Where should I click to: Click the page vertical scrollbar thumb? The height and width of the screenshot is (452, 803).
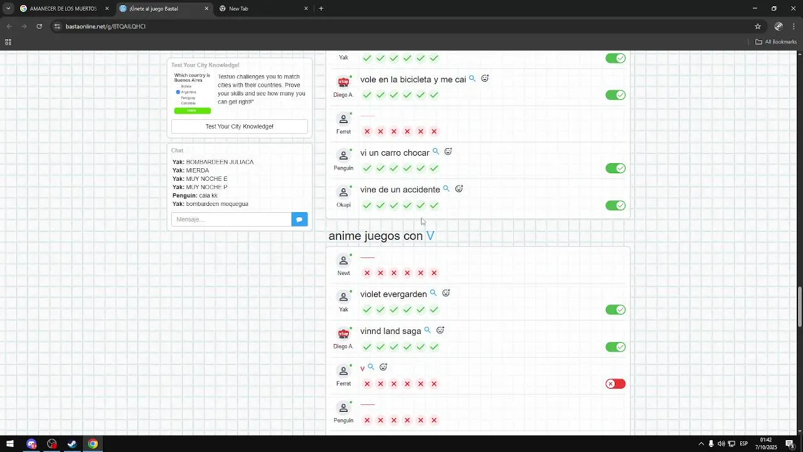point(799,306)
